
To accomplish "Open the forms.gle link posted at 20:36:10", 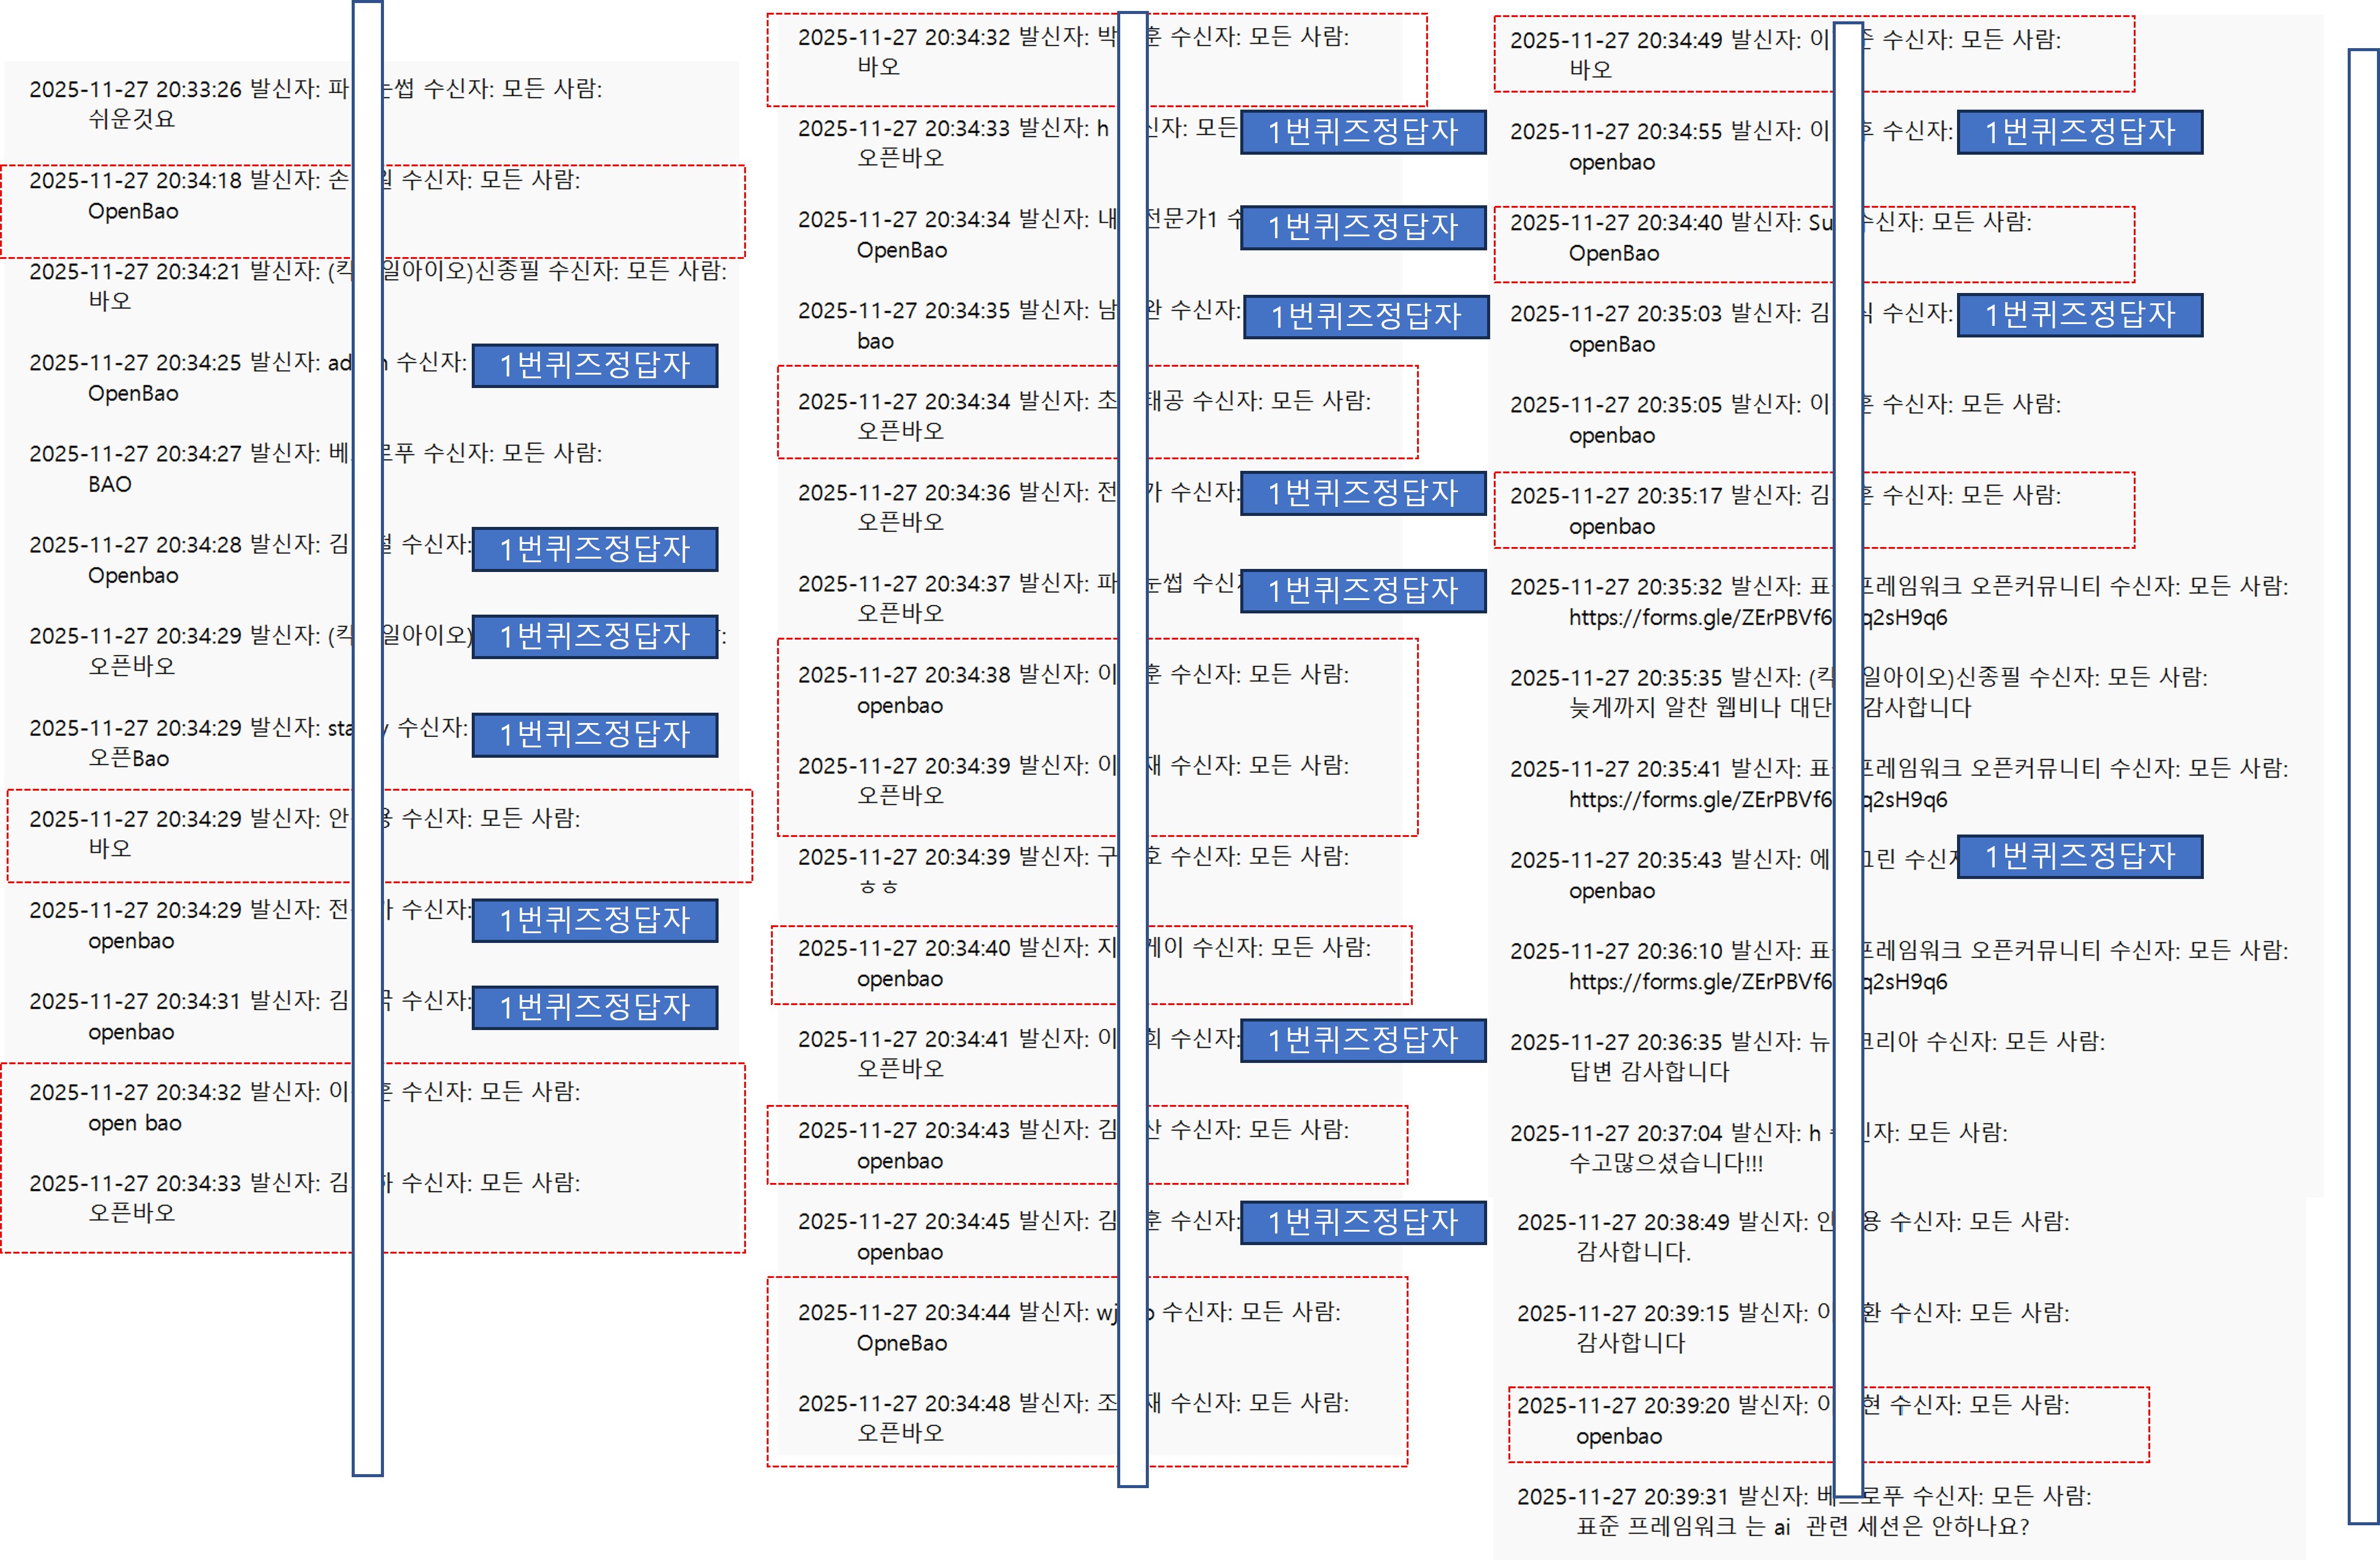I will tap(1699, 981).
